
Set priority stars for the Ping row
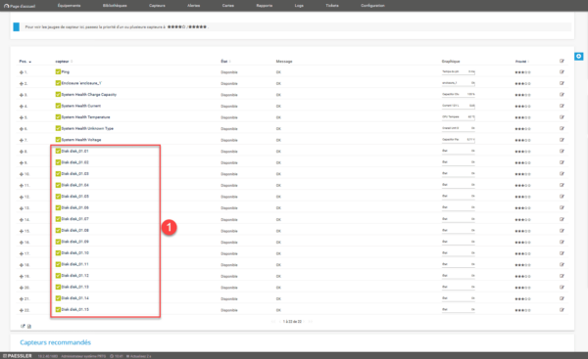pos(522,72)
